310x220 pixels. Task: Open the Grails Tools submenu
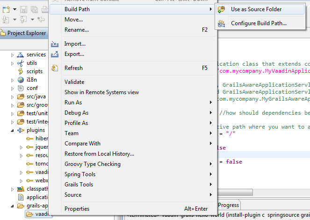[133, 185]
